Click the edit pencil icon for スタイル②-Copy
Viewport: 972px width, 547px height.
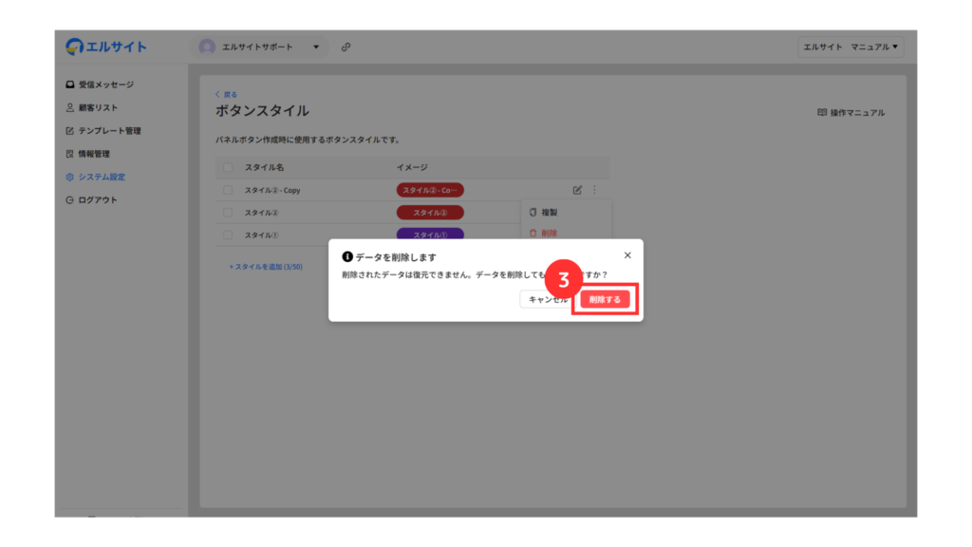pos(578,190)
